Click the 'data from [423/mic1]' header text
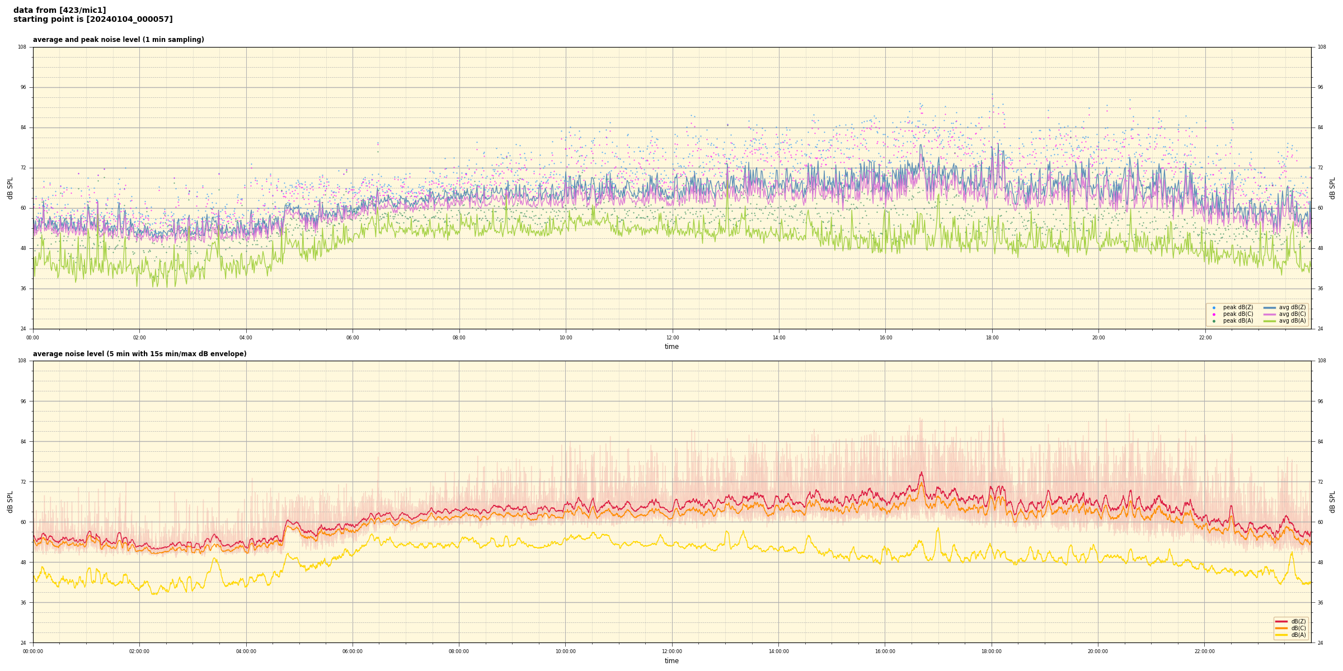Screen dimensions: 1343x671 click(x=59, y=10)
